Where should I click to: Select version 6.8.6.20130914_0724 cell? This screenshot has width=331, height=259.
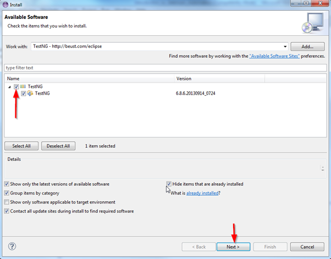pyautogui.click(x=196, y=93)
